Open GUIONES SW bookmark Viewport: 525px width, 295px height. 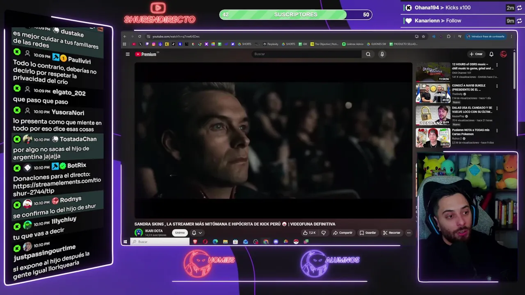376,44
